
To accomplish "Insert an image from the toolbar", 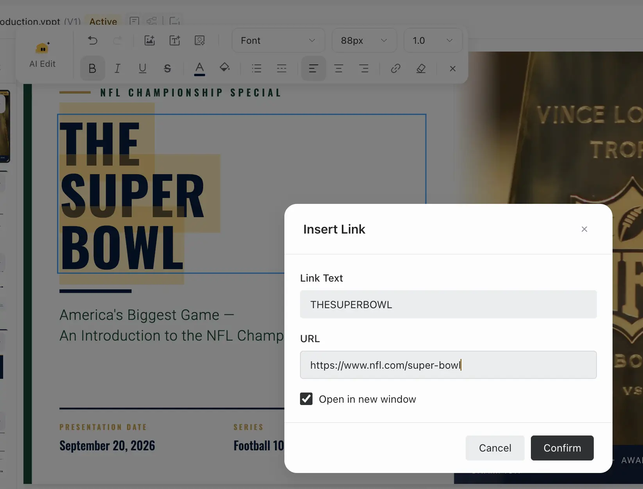I will [150, 40].
